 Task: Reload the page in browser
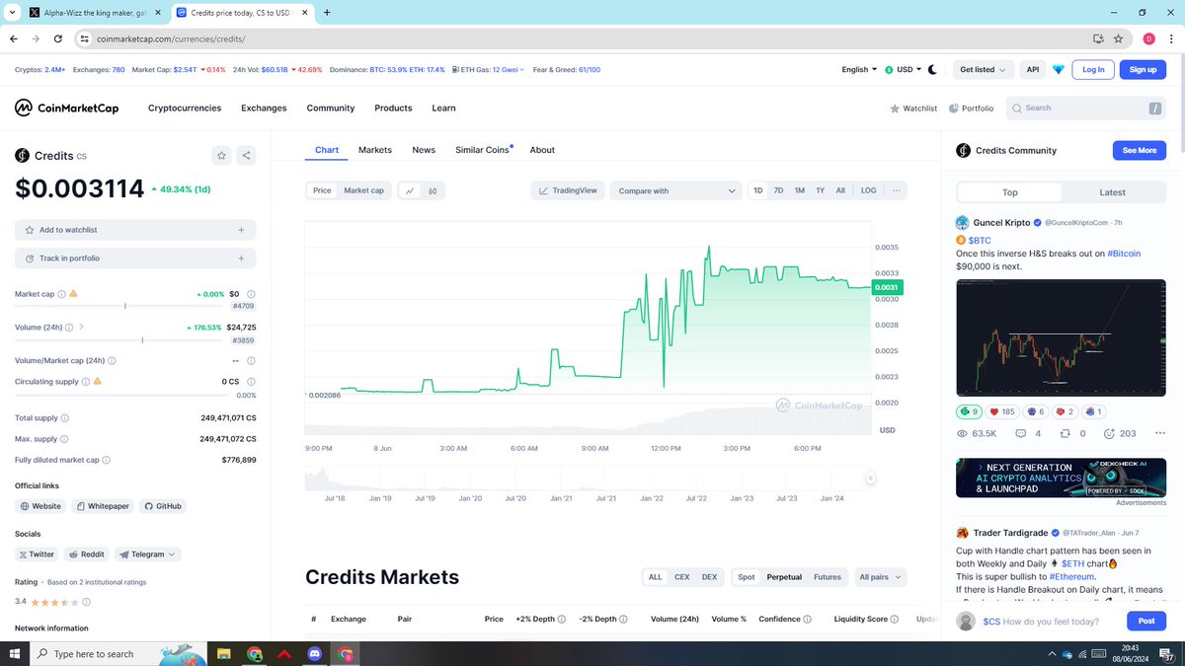(58, 38)
